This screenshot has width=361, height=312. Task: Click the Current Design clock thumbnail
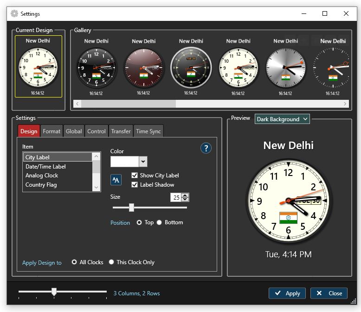pyautogui.click(x=38, y=66)
